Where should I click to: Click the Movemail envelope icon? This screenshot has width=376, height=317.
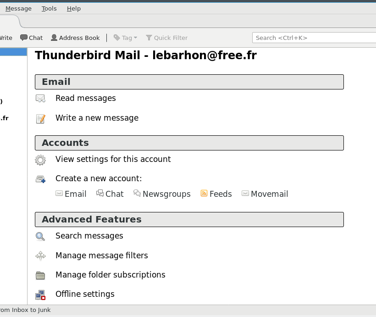pyautogui.click(x=245, y=194)
